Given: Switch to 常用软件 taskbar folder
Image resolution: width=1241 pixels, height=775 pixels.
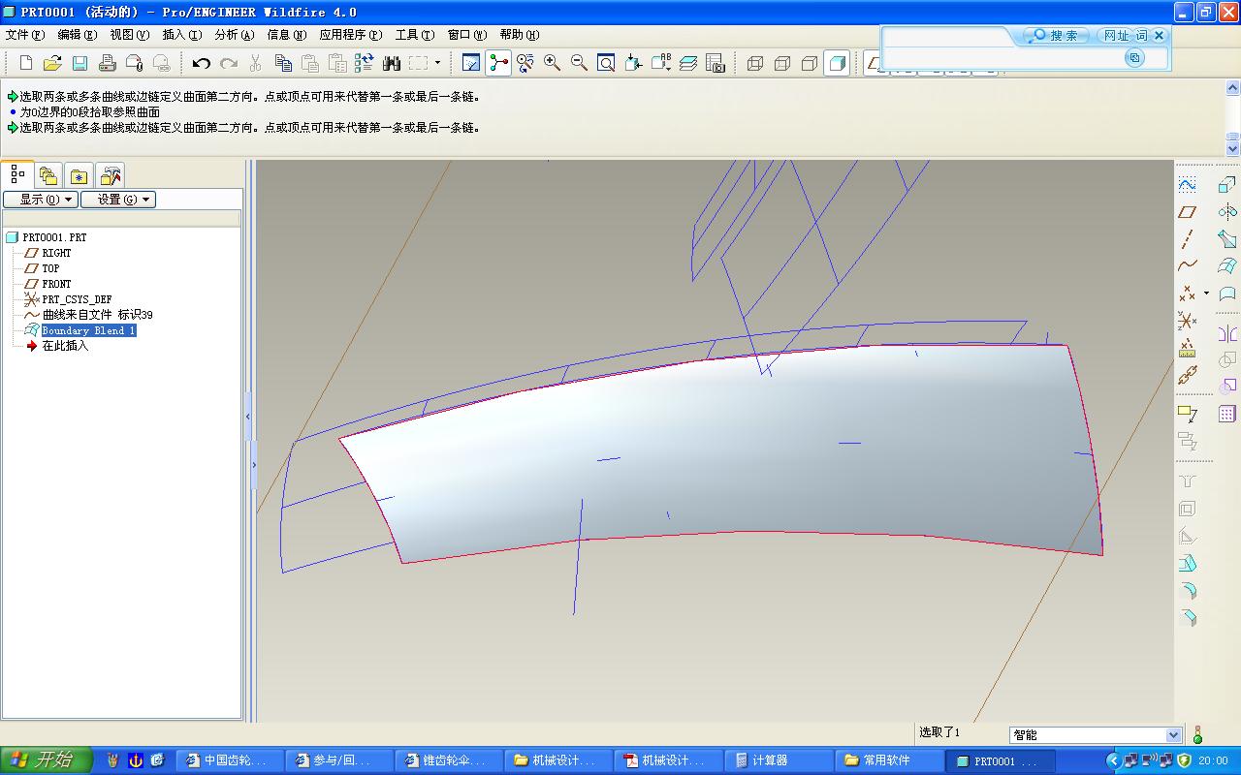Looking at the screenshot, I should [889, 760].
